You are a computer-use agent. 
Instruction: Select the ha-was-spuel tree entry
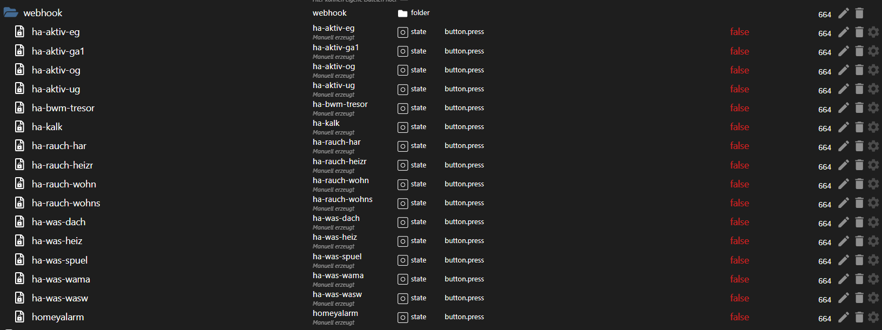(59, 260)
